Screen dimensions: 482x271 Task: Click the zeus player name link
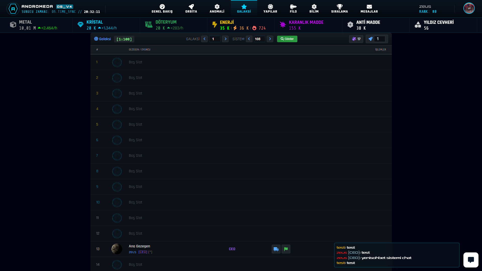point(132,252)
